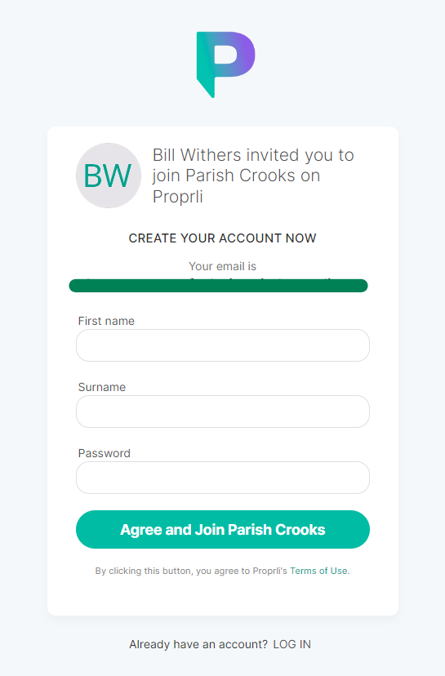Click the Proprli P logo
The width and height of the screenshot is (445, 676).
point(225,64)
